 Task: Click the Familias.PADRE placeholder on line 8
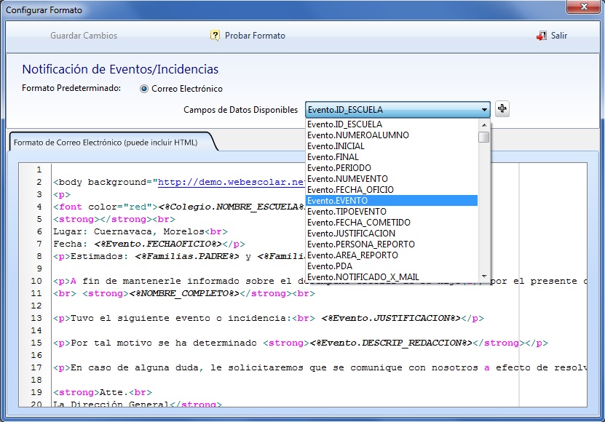coord(187,256)
